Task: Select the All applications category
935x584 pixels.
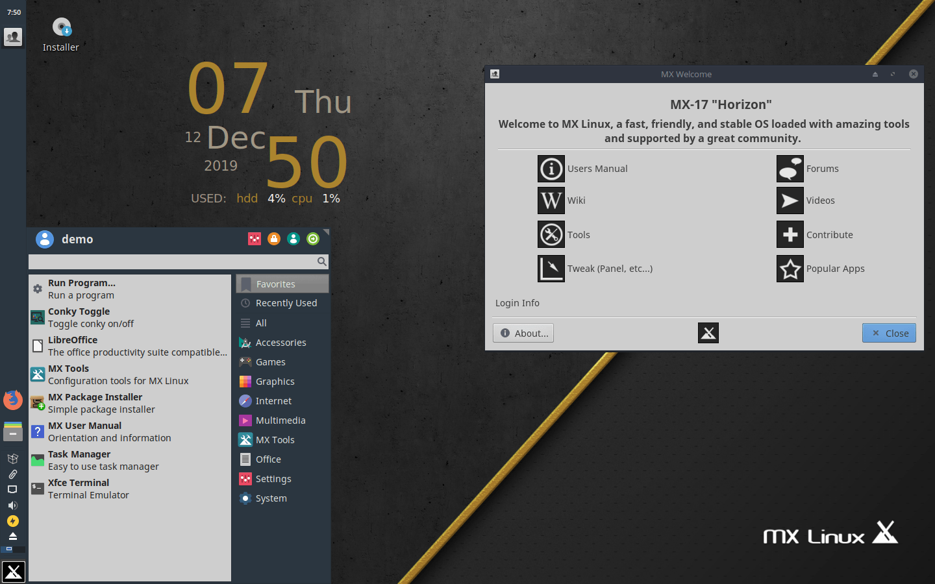Action: (282, 322)
